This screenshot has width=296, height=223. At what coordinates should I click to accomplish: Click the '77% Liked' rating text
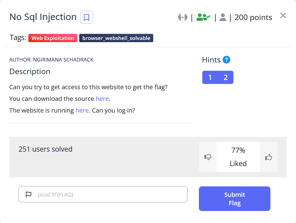pyautogui.click(x=238, y=157)
